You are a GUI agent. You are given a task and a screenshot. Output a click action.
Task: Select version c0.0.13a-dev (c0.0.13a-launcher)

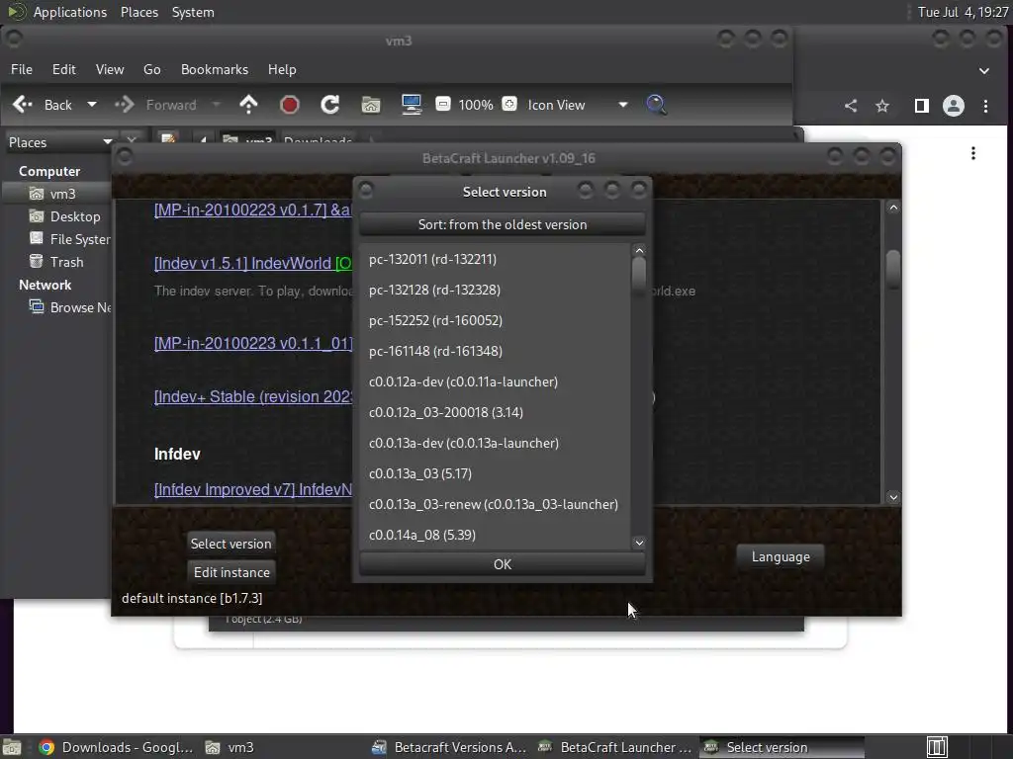point(495,443)
